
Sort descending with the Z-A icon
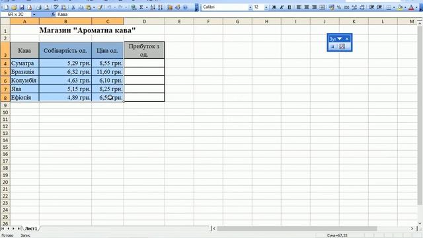[x=161, y=7]
